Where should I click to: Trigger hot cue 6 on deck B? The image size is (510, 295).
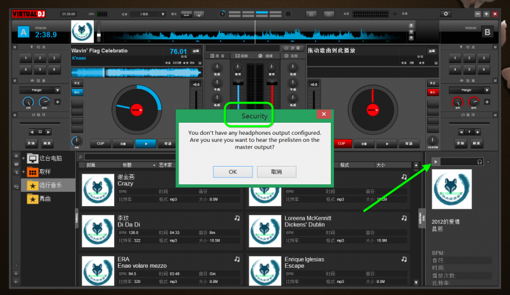(x=484, y=69)
